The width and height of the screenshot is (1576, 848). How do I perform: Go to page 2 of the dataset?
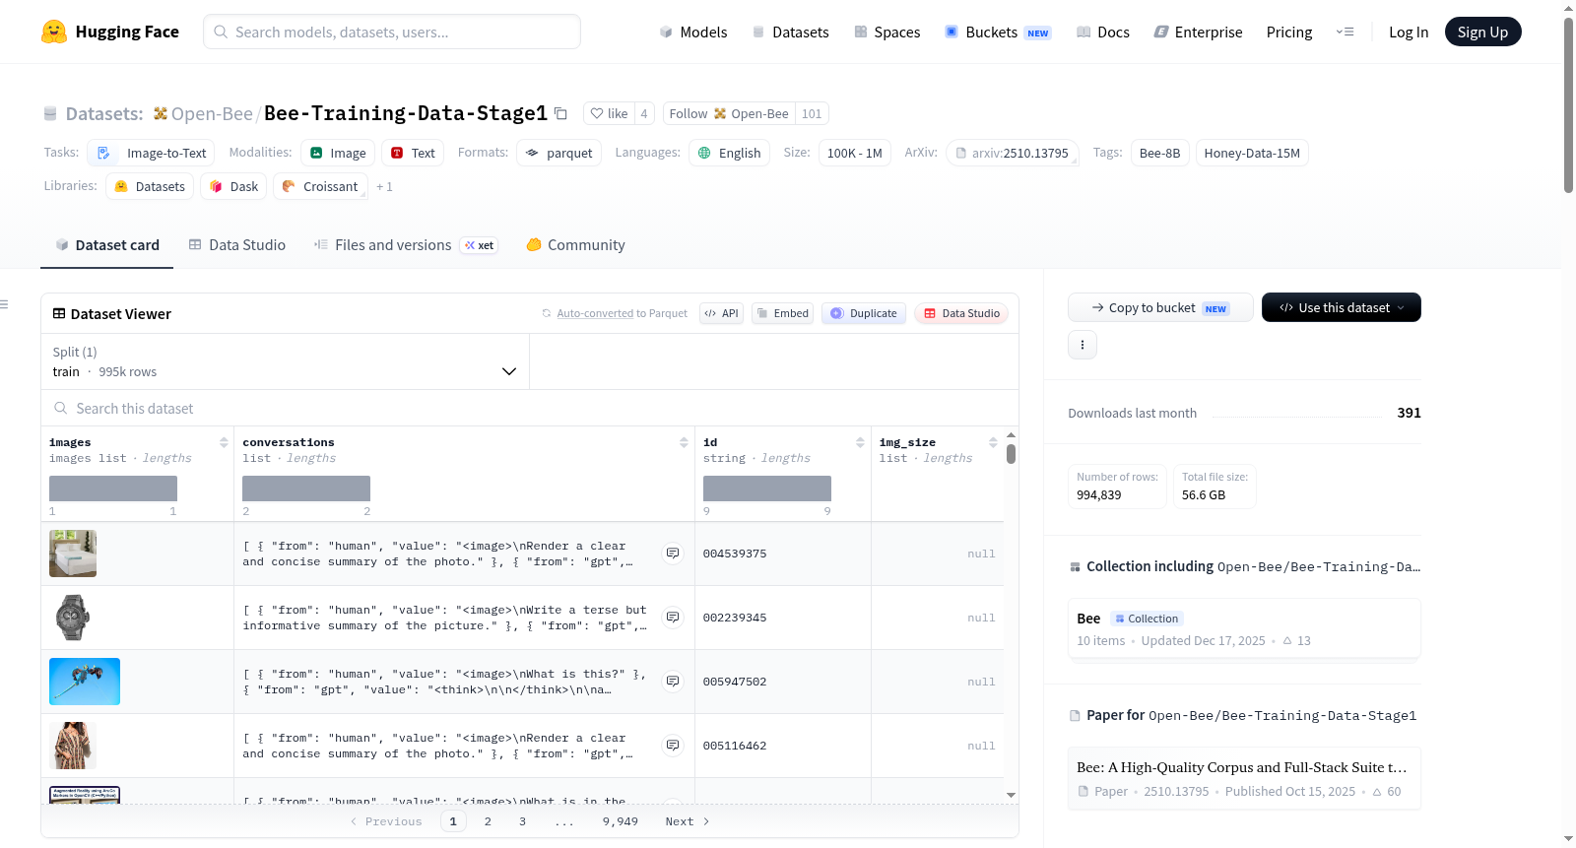tap(488, 821)
